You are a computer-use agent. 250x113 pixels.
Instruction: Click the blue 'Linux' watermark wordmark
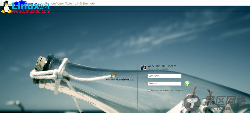pos(25,6)
